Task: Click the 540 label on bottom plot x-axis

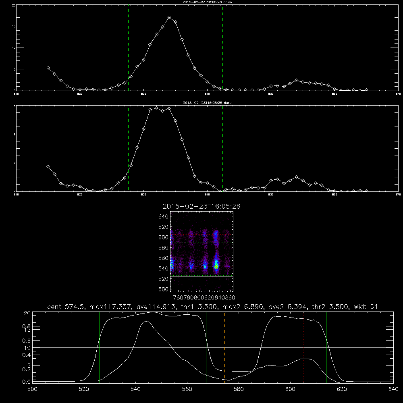Action: click(135, 389)
